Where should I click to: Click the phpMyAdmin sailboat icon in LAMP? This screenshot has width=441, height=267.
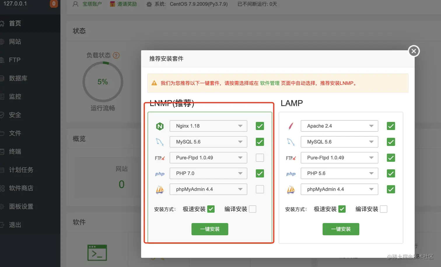(x=291, y=190)
